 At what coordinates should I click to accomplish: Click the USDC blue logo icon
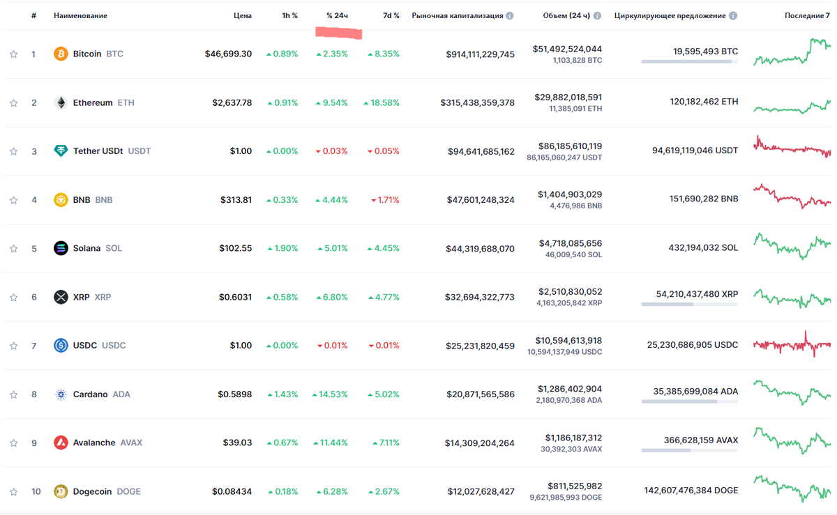(x=61, y=346)
